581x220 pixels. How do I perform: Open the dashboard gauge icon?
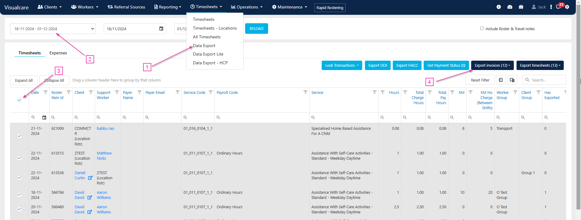click(x=510, y=7)
